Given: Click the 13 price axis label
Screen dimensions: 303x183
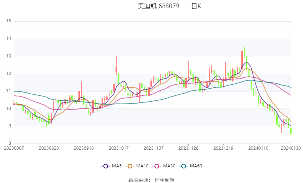Looking at the screenshot, I should (x=9, y=56).
